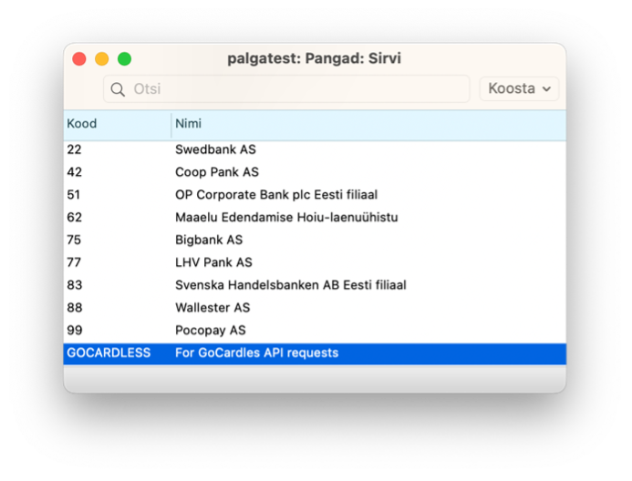
Task: Click code 88 cell
Action: pyautogui.click(x=75, y=308)
